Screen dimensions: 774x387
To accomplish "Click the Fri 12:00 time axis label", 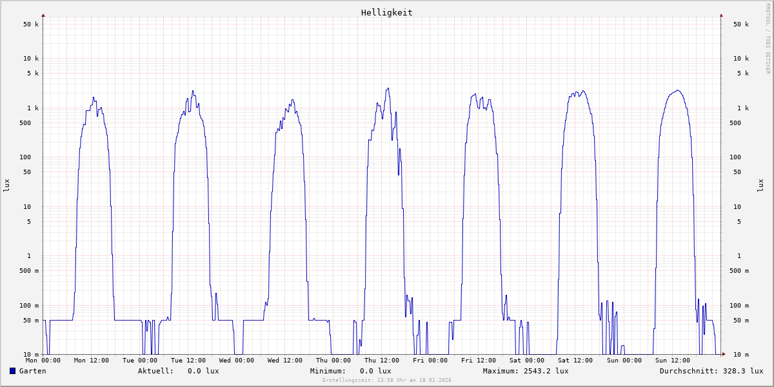I will (x=479, y=361).
